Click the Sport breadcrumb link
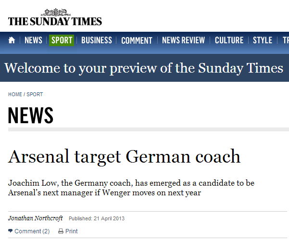Viewport: 289px width, 241px height. [35, 94]
